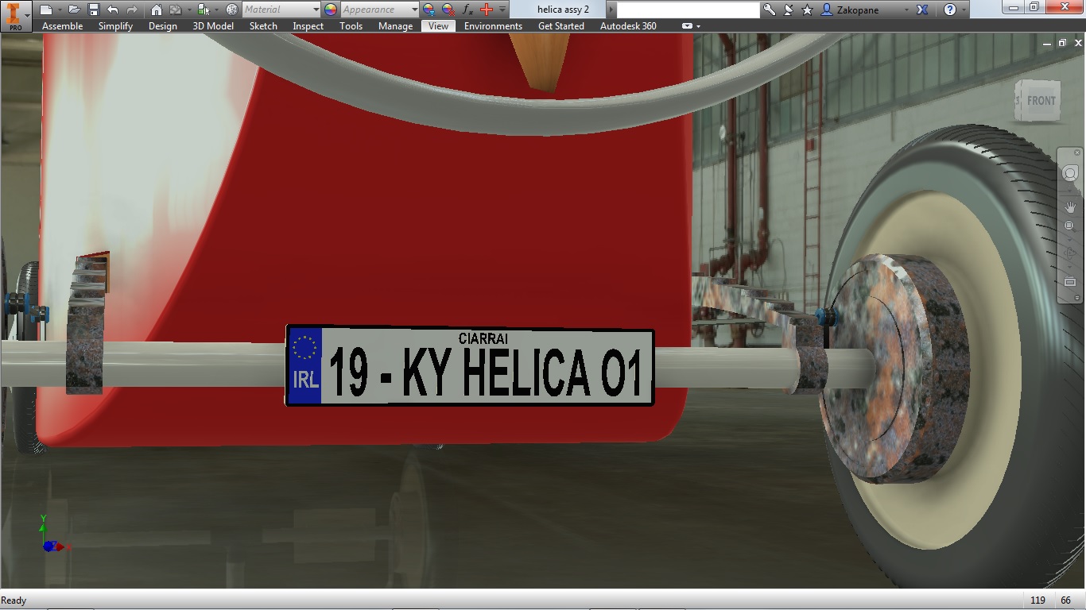Expand the selection priority dropdown arrow

tap(216, 10)
